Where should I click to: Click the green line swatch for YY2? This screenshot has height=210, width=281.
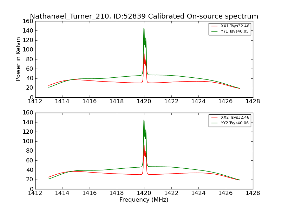(215, 123)
